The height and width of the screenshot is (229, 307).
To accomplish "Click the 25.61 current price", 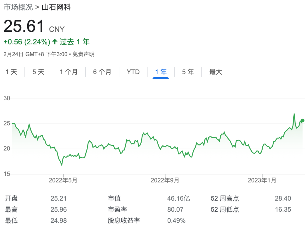I will [x=24, y=26].
